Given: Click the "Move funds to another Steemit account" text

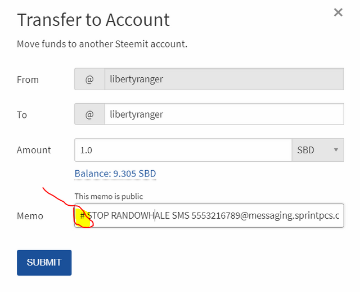Looking at the screenshot, I should pyautogui.click(x=102, y=44).
